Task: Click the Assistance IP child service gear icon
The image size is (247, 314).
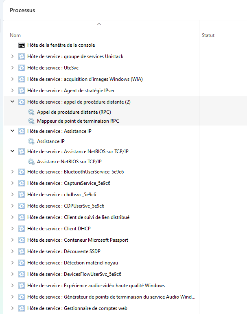Action: (x=31, y=141)
